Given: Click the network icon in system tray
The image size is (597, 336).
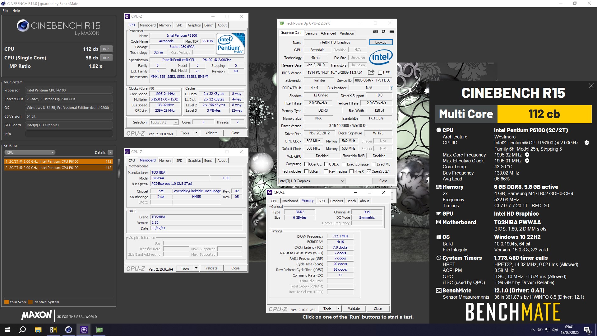Looking at the screenshot, I should (x=548, y=330).
